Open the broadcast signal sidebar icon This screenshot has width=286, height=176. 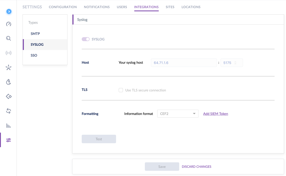click(x=8, y=53)
